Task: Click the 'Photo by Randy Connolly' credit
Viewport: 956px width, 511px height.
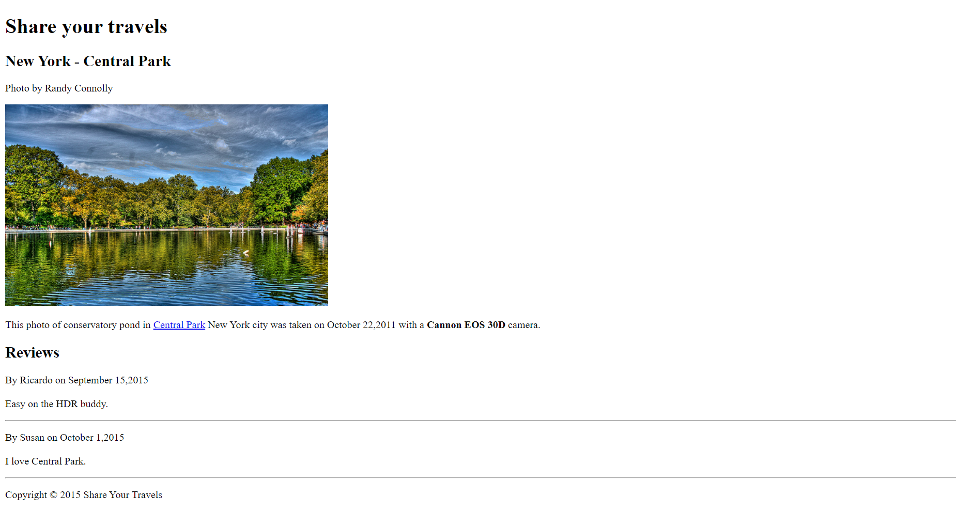Action: (x=59, y=88)
